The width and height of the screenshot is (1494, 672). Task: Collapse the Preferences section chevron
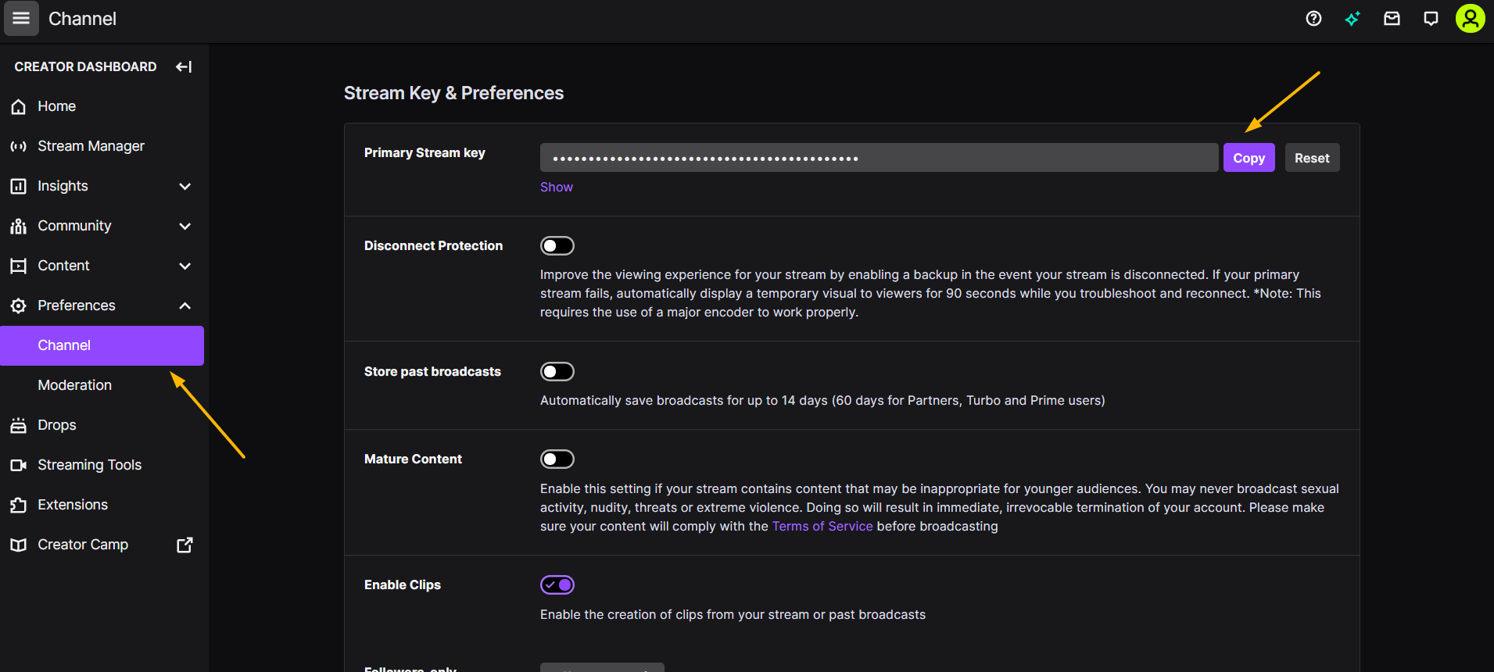(x=185, y=306)
